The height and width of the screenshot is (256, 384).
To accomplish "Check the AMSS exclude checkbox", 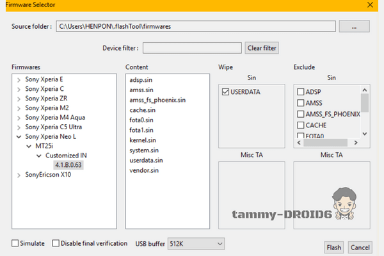I will pos(301,103).
